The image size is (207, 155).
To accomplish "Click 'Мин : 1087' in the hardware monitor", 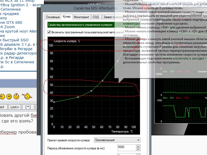I will 169,72.
